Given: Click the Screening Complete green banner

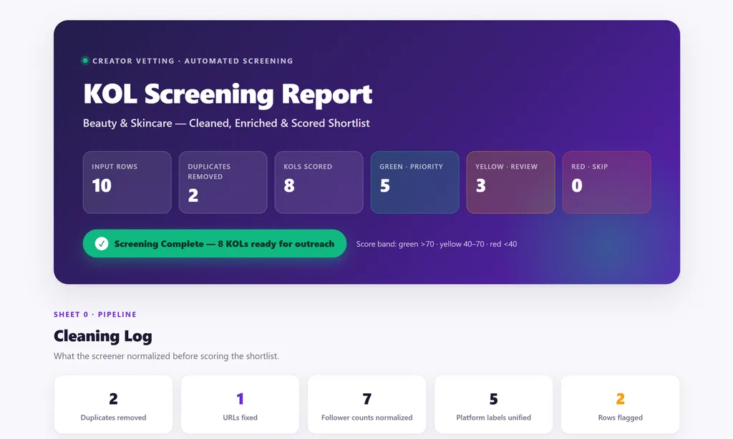Looking at the screenshot, I should pos(215,244).
